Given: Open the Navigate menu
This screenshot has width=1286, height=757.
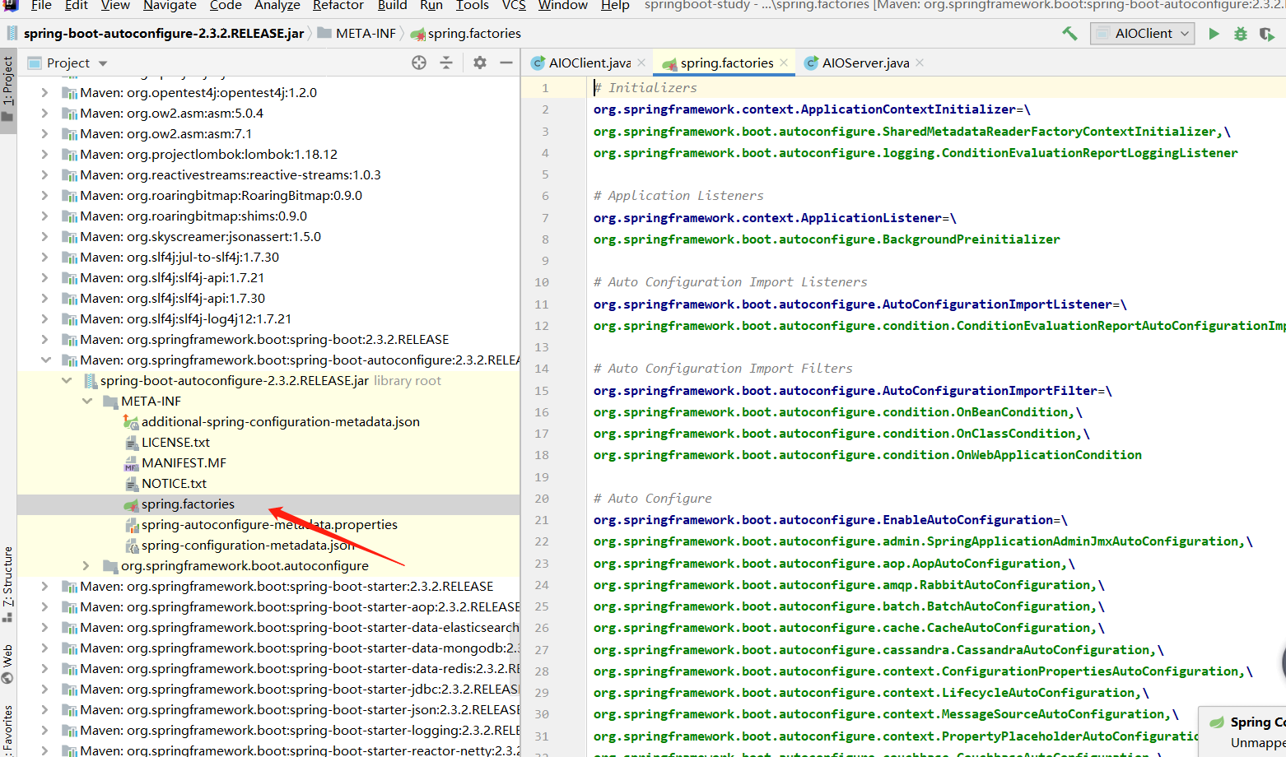Looking at the screenshot, I should coord(170,5).
